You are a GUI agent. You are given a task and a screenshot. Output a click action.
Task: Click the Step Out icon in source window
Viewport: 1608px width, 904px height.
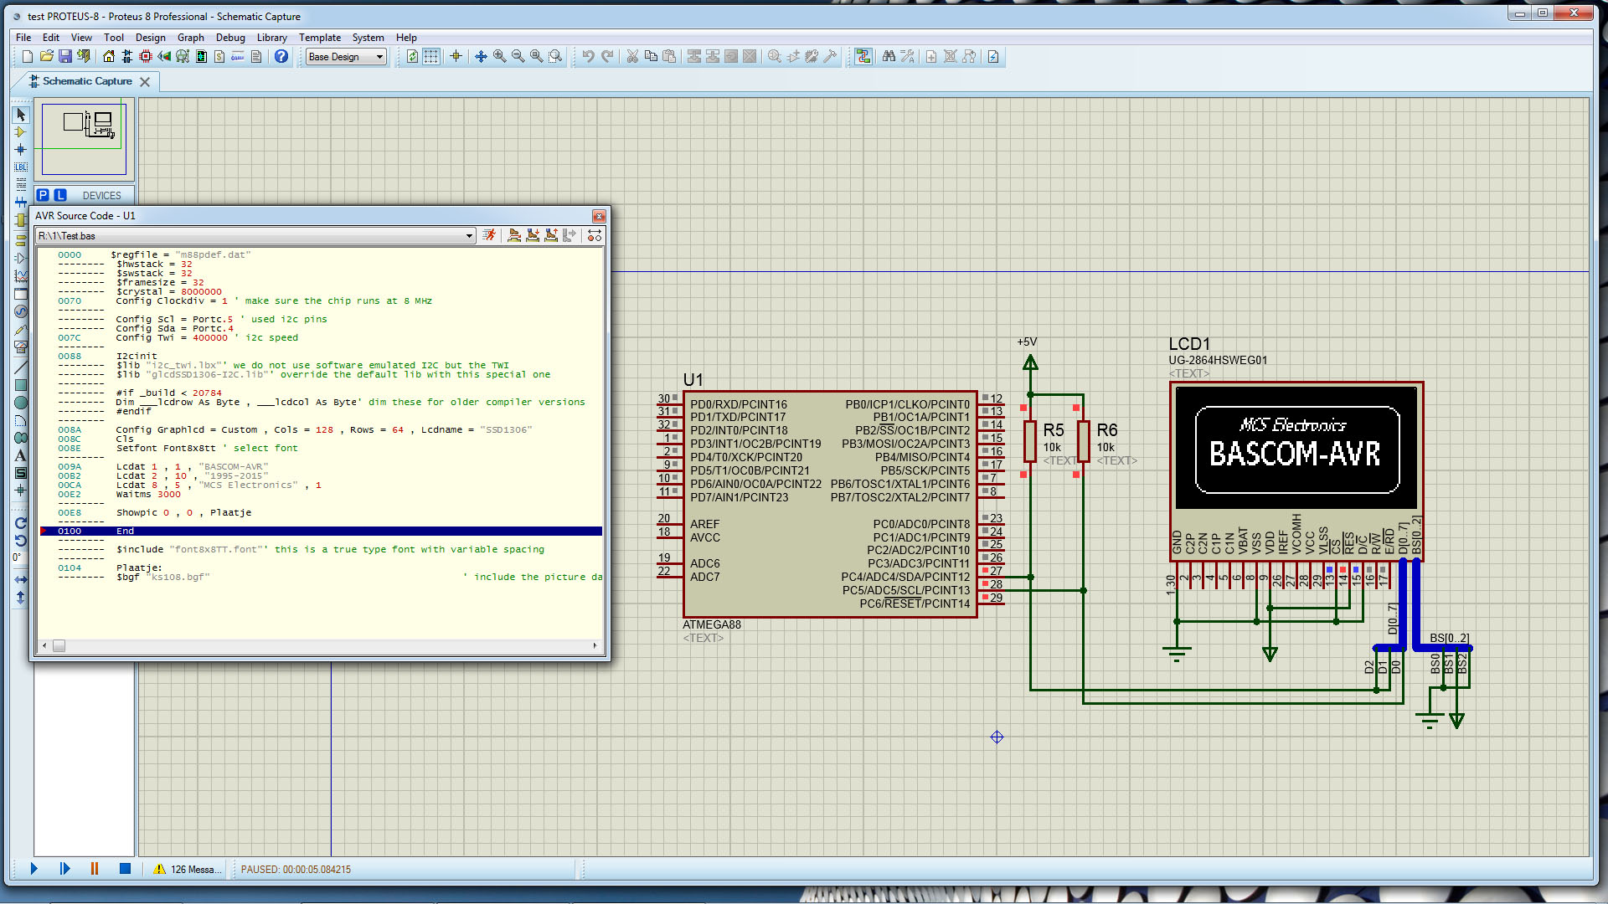[551, 236]
